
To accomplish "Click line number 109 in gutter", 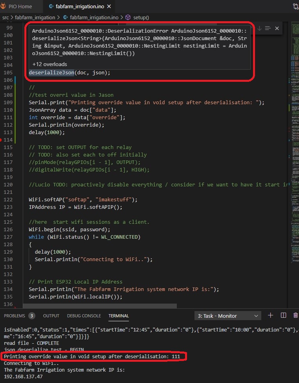I will point(8,103).
